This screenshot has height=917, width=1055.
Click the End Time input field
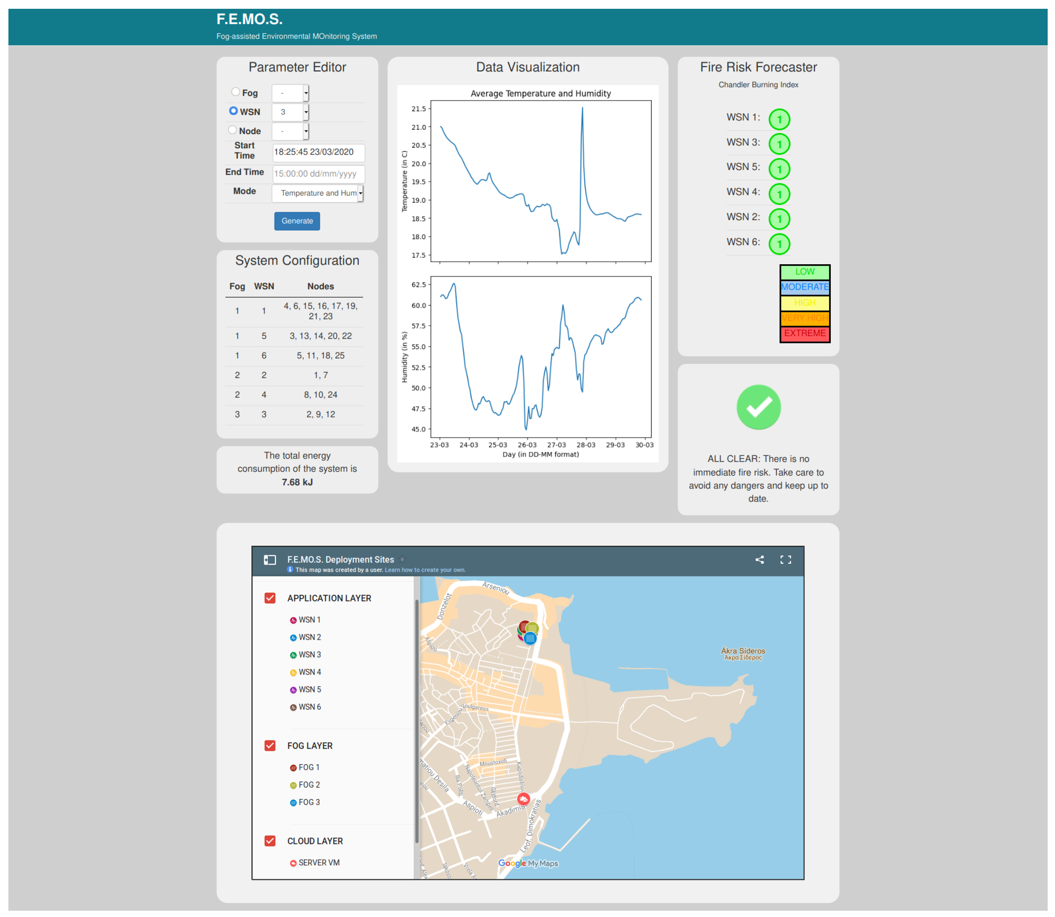318,174
